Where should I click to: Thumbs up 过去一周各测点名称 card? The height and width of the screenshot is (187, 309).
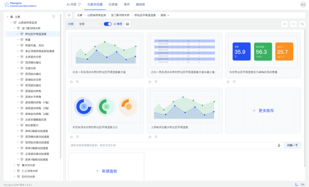pyautogui.click(x=150, y=82)
